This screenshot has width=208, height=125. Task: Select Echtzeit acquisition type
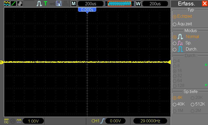point(183,16)
